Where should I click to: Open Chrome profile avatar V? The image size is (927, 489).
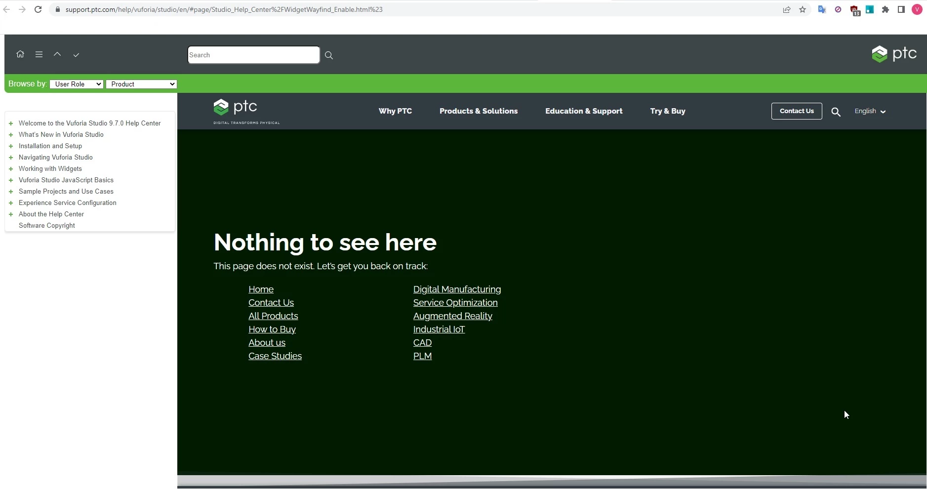(x=917, y=9)
